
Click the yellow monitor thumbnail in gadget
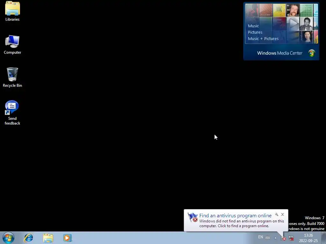coord(279,10)
